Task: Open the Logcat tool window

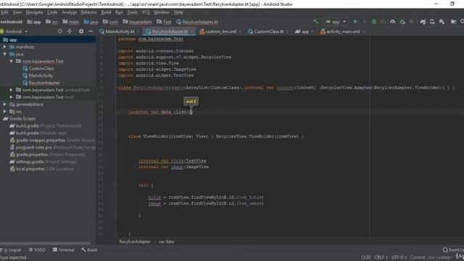Action: click(x=12, y=249)
